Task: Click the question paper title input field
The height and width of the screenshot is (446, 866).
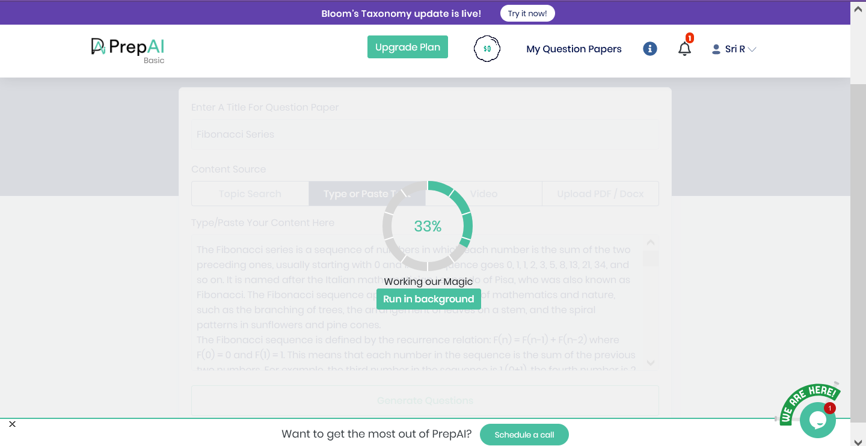Action: [425, 135]
